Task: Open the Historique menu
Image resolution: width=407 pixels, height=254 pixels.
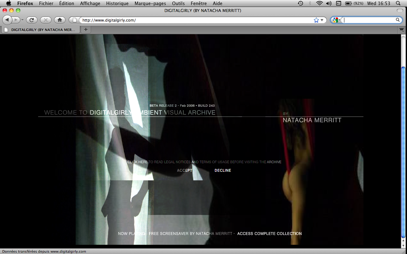Action: (x=117, y=3)
